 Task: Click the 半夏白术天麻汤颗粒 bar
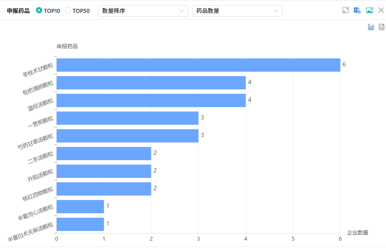[80, 224]
